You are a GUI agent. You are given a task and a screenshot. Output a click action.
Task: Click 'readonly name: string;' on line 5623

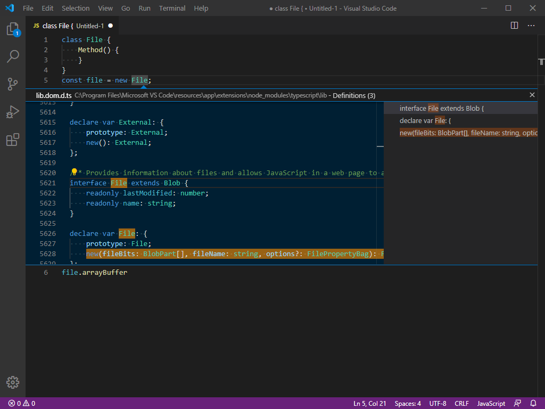(131, 203)
